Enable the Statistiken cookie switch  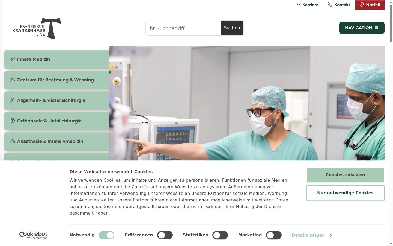220,235
